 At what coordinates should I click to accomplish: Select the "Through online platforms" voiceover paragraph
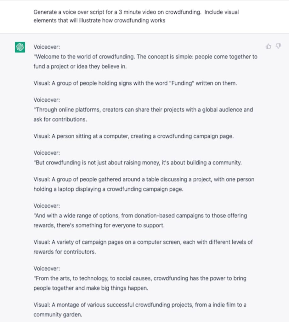(143, 114)
